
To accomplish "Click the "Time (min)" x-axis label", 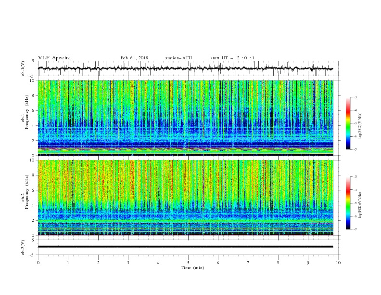I will pos(192,268).
